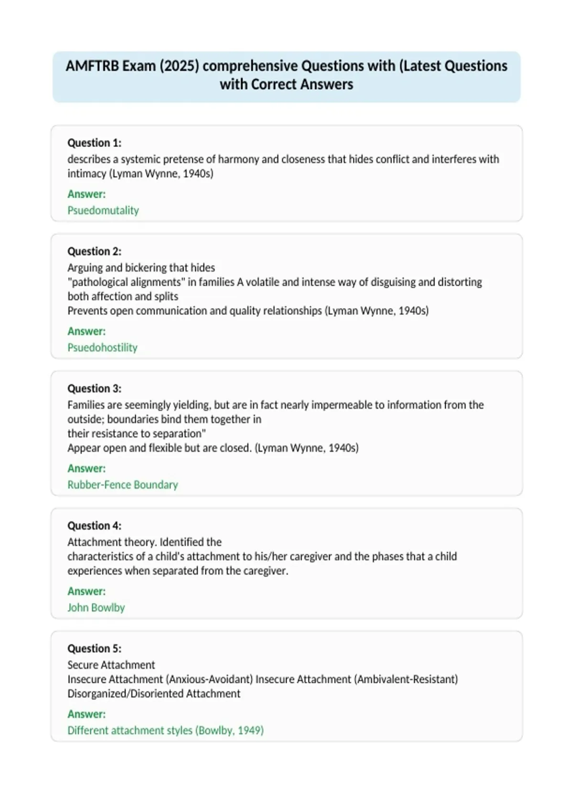The height and width of the screenshot is (811, 573).
Task: Click the 'Attachment theory. Identified the' line
Action: pos(145,542)
